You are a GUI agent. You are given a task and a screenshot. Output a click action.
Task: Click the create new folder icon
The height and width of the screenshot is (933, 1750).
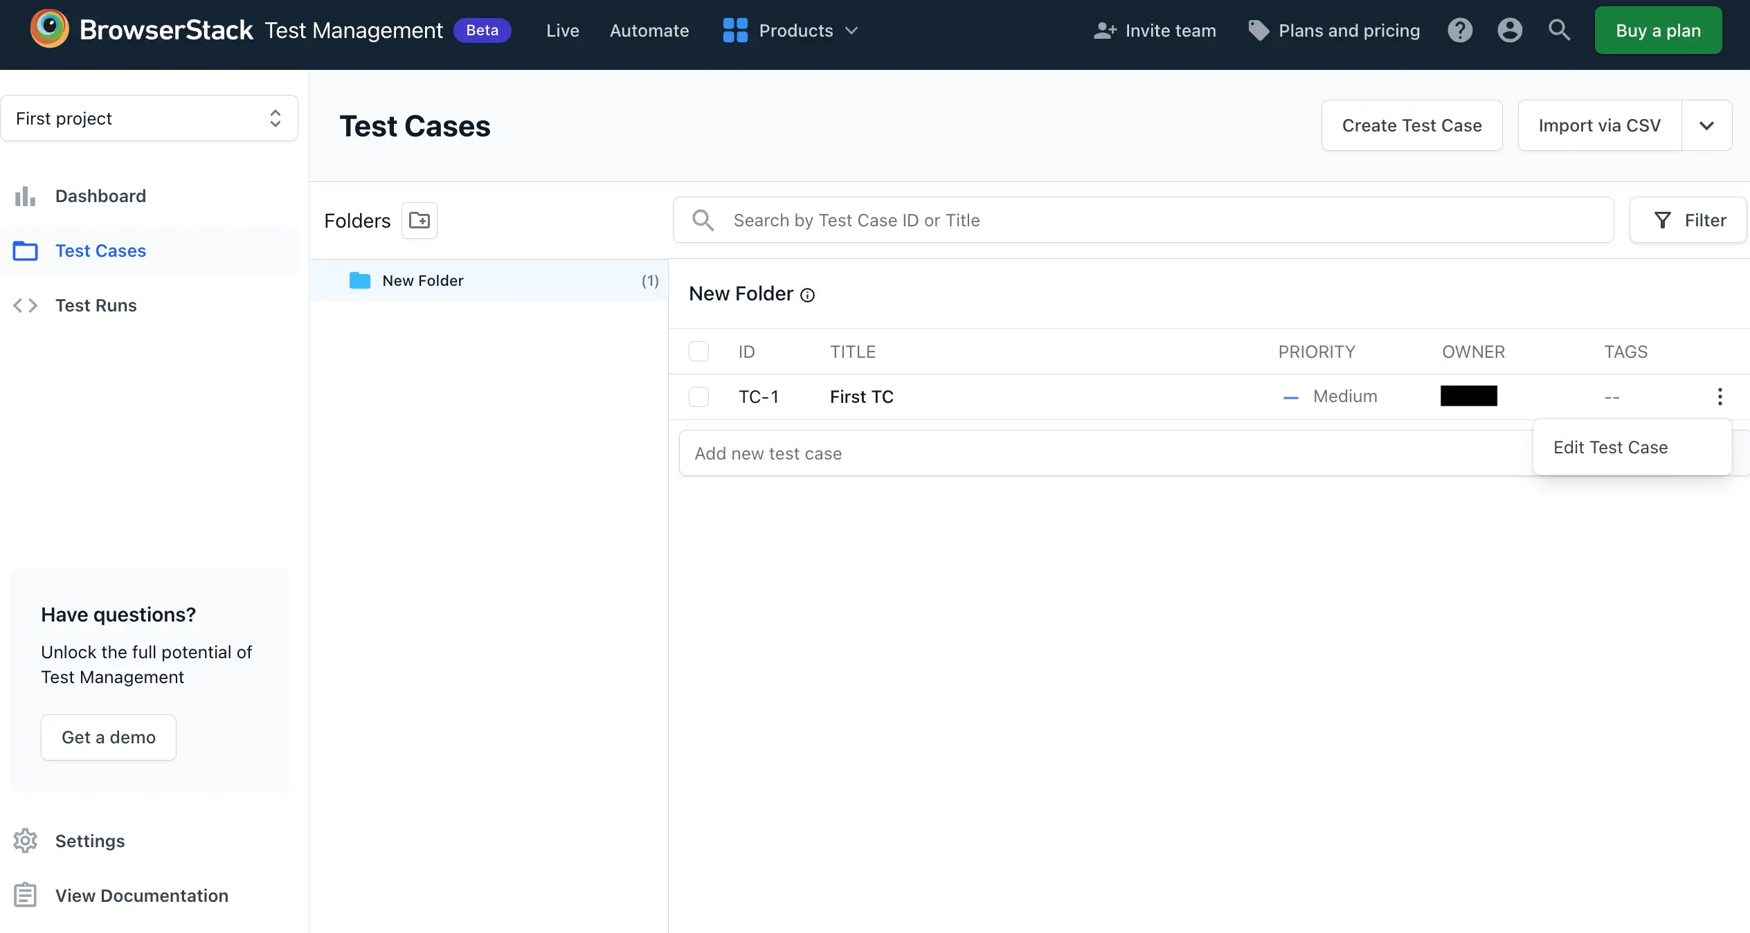[x=420, y=221]
